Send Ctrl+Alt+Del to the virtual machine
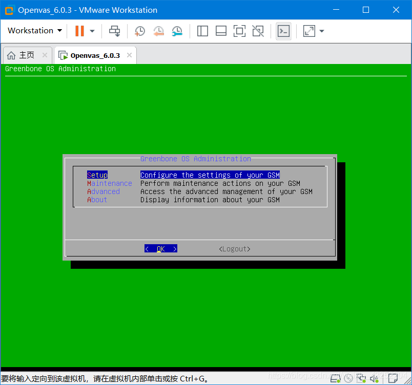412x385 pixels. (x=115, y=31)
